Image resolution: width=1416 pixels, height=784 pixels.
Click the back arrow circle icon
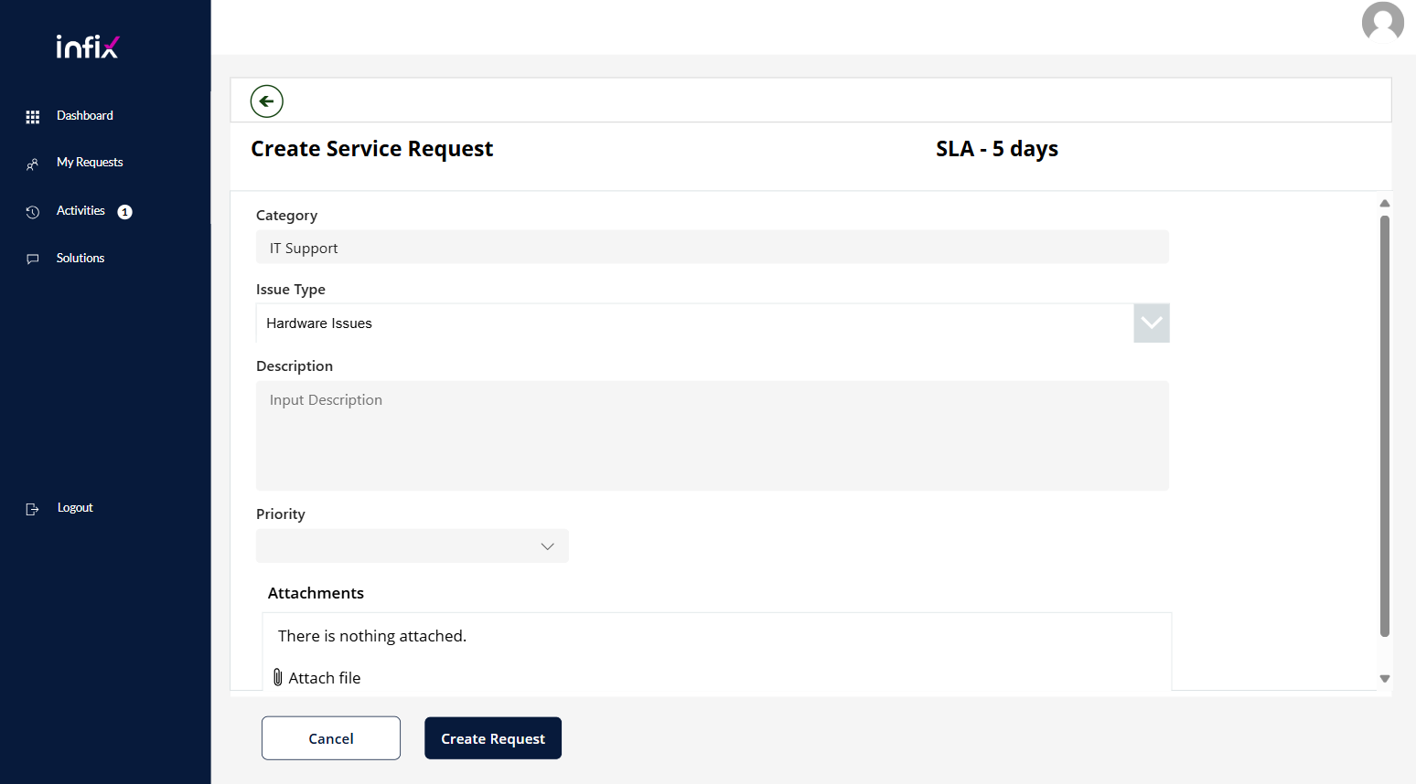tap(267, 101)
